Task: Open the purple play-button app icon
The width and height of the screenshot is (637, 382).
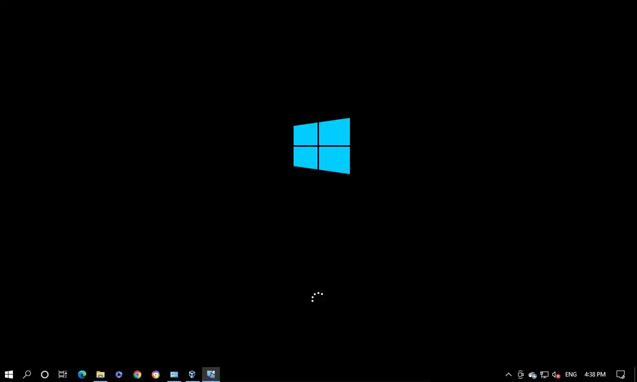Action: tap(119, 375)
